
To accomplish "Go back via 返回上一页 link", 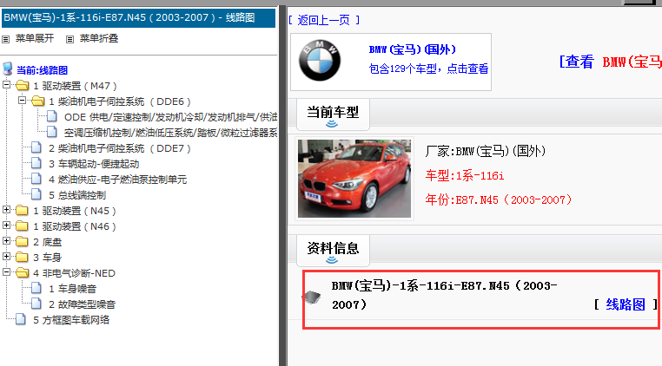I will pyautogui.click(x=324, y=20).
